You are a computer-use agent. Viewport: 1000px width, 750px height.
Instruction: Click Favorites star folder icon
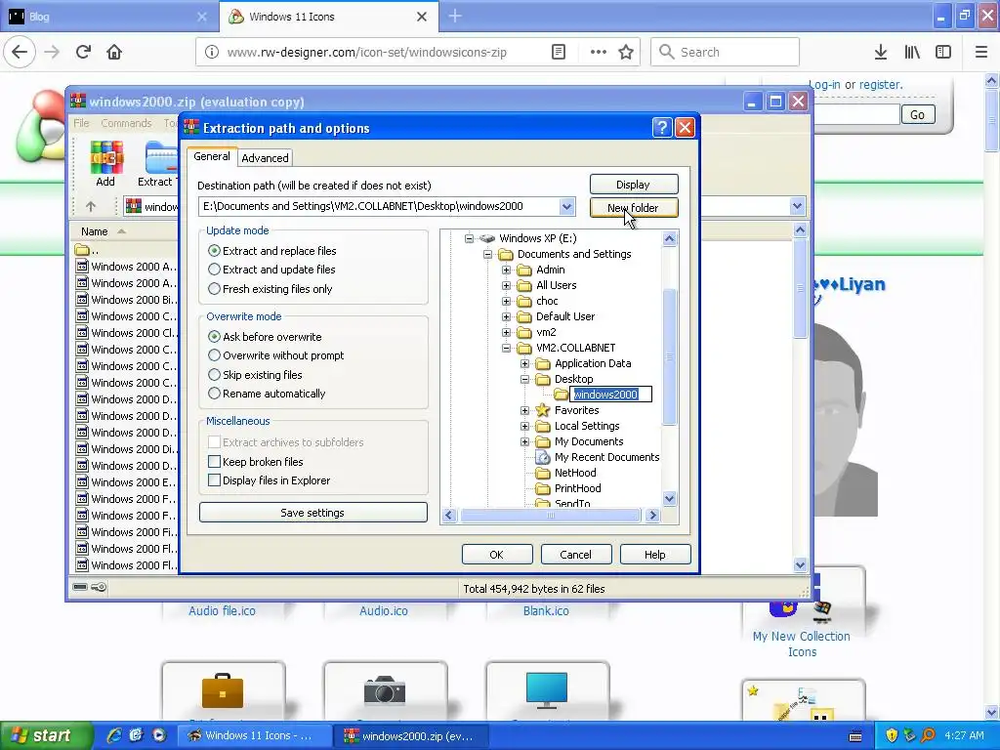pos(543,410)
